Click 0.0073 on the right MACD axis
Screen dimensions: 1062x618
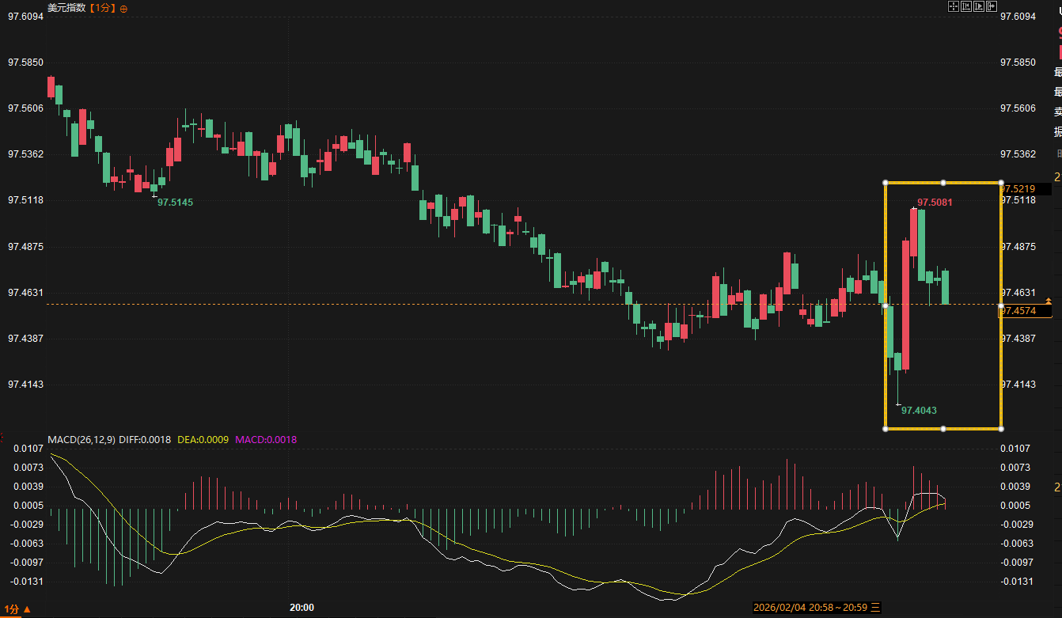1016,467
